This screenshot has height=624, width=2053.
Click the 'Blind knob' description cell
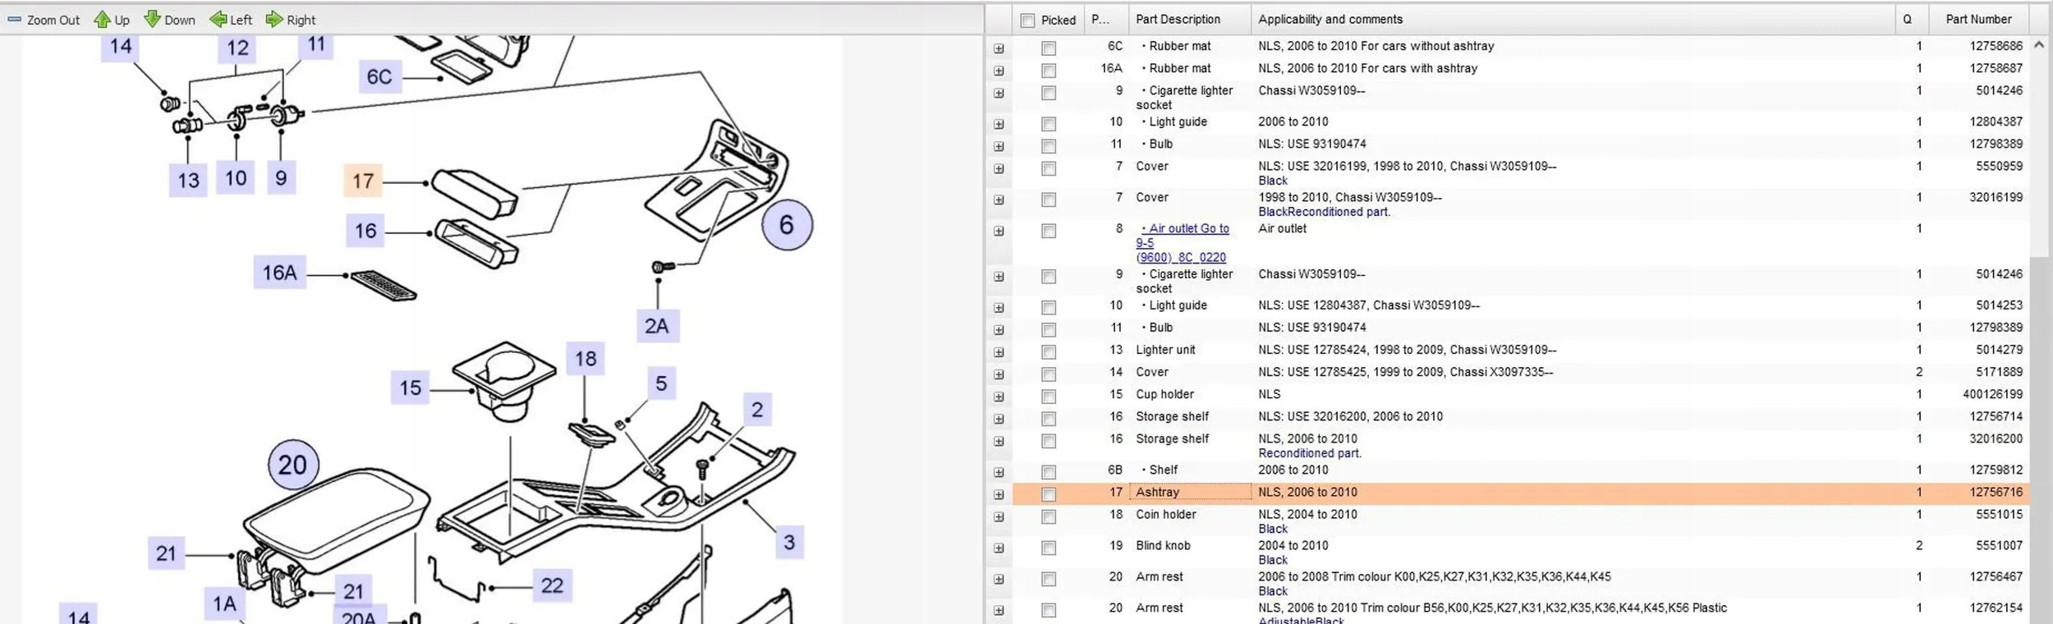1163,545
